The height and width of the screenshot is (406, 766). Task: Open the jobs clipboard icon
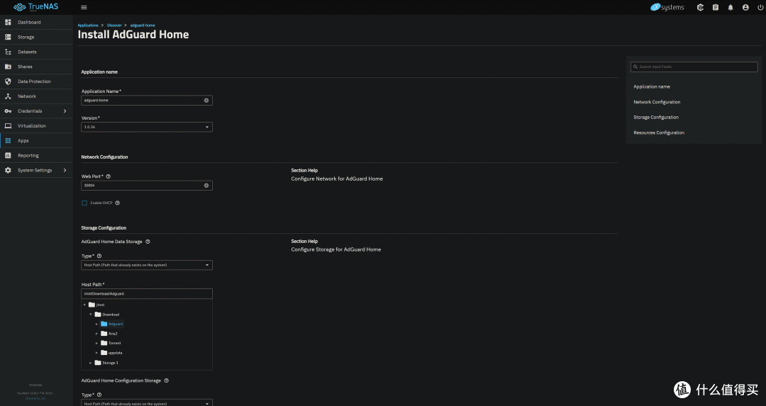(x=715, y=7)
